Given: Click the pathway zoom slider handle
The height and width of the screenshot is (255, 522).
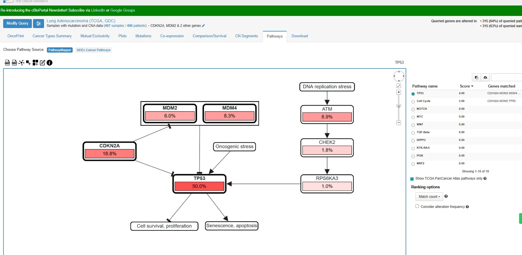Looking at the screenshot, I should point(399,106).
